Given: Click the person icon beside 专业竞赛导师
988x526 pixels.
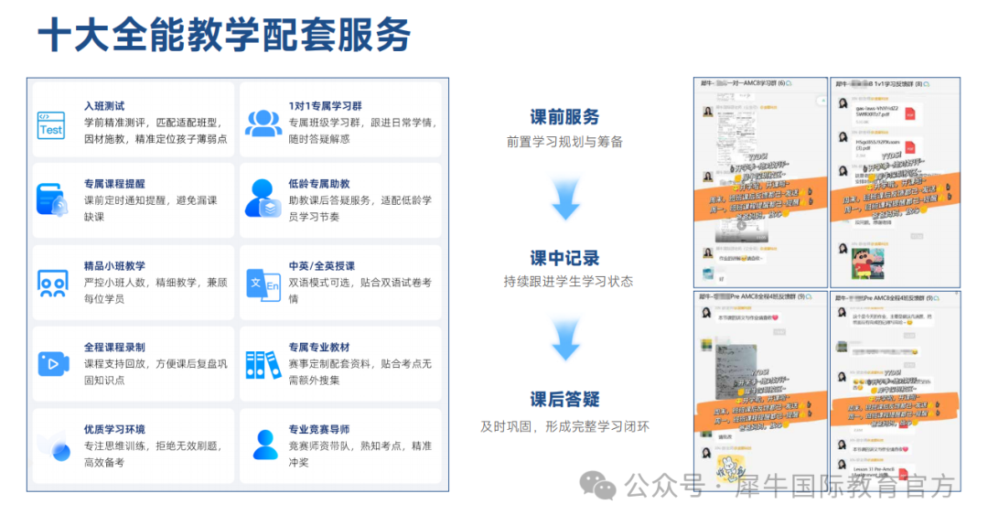Looking at the screenshot, I should pyautogui.click(x=264, y=445).
